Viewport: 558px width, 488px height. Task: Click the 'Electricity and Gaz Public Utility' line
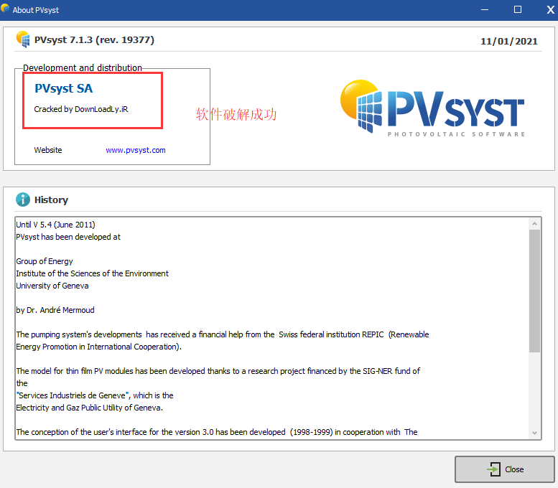[89, 408]
